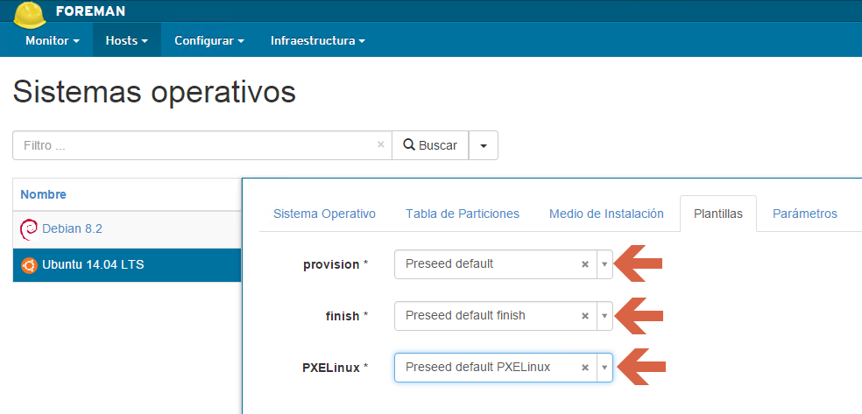Open the Debian 8.2 operating system
862x414 pixels.
[72, 229]
